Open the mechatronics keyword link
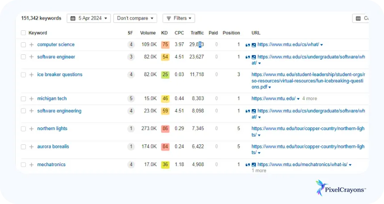Screen dimensions: 384x204 51,165
